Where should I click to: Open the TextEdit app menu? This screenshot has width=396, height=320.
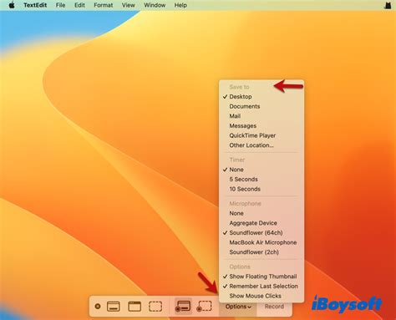click(x=35, y=5)
